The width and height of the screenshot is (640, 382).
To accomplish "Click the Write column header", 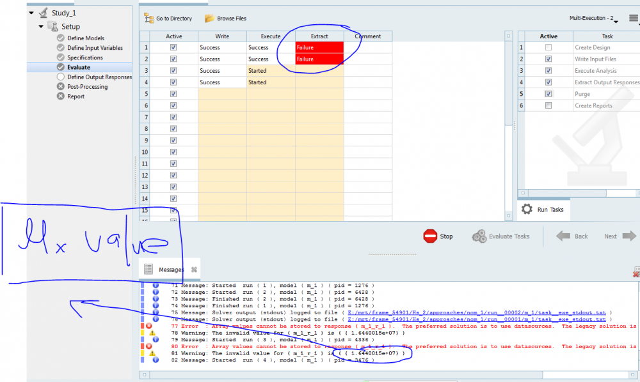I will (222, 36).
